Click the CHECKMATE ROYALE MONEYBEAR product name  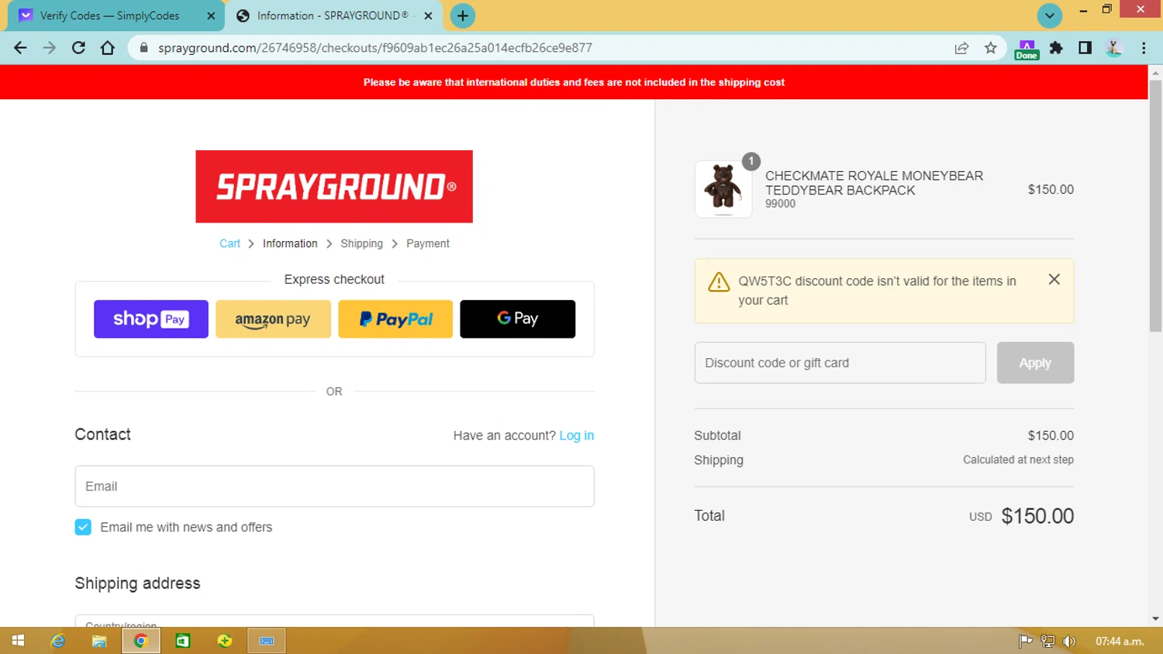(x=874, y=183)
